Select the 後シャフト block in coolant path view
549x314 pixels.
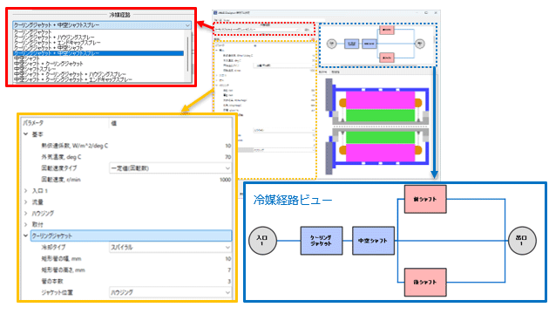pos(425,282)
